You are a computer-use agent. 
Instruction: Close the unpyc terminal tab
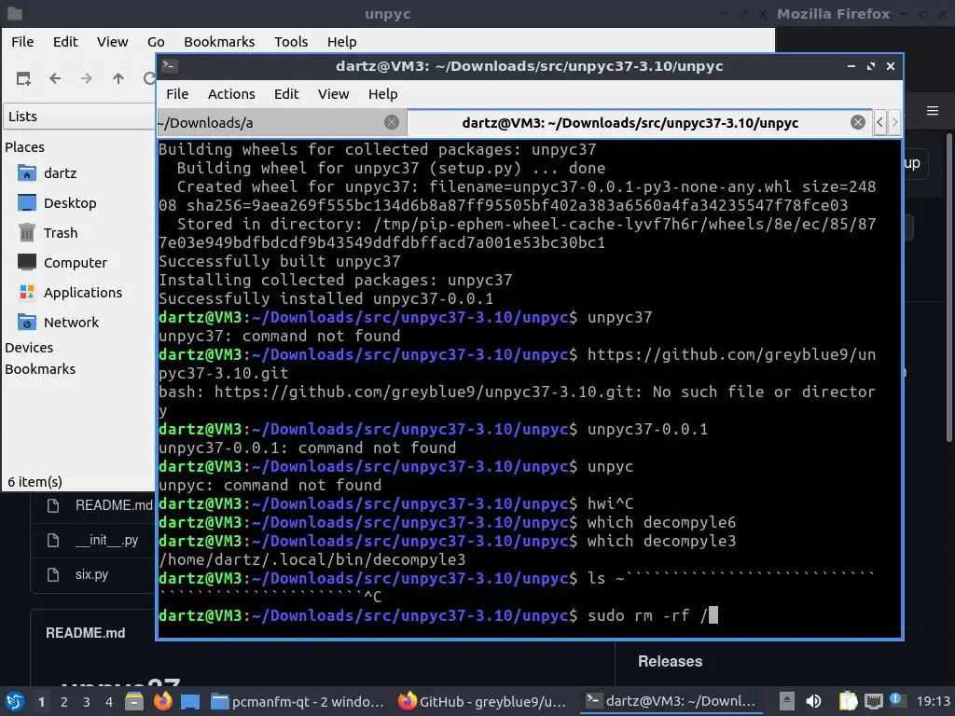858,122
